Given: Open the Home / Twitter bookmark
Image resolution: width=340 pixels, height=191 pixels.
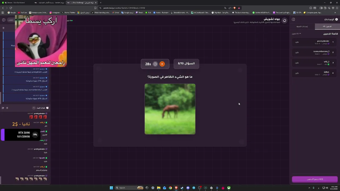Looking at the screenshot, I should pos(69,12).
